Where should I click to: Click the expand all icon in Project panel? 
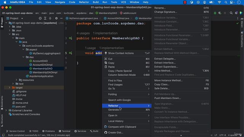pos(45,18)
